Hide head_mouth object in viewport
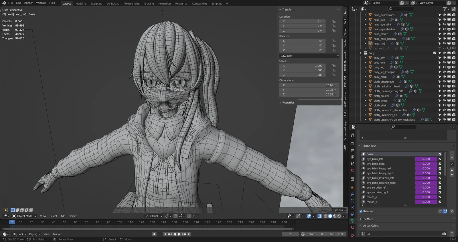458x242 pixels. (x=444, y=34)
